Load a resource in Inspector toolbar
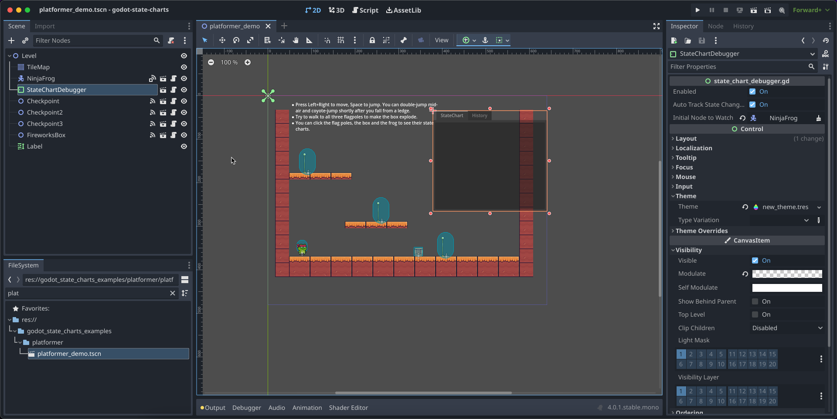837x419 pixels. point(688,41)
